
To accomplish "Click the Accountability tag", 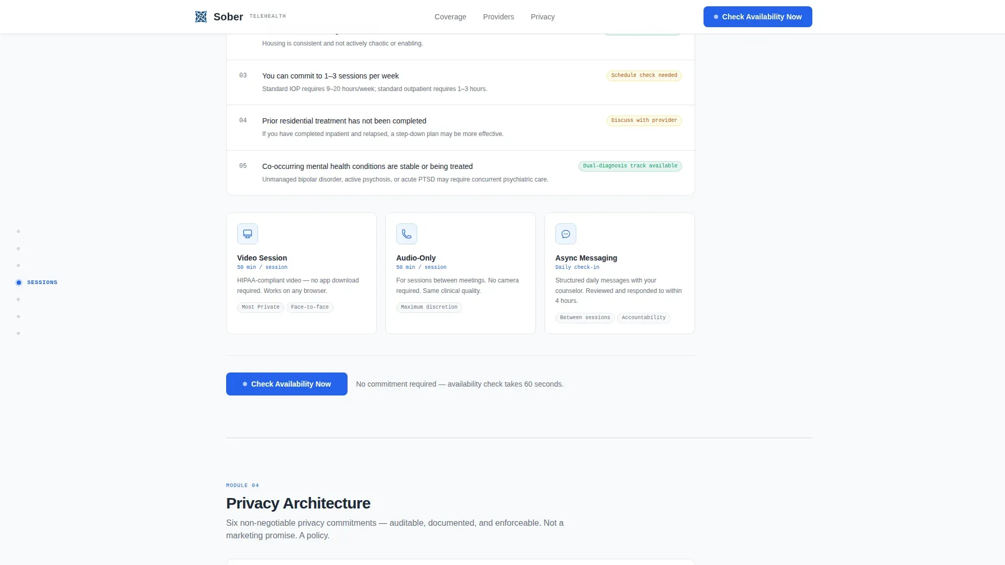I will click(x=644, y=318).
